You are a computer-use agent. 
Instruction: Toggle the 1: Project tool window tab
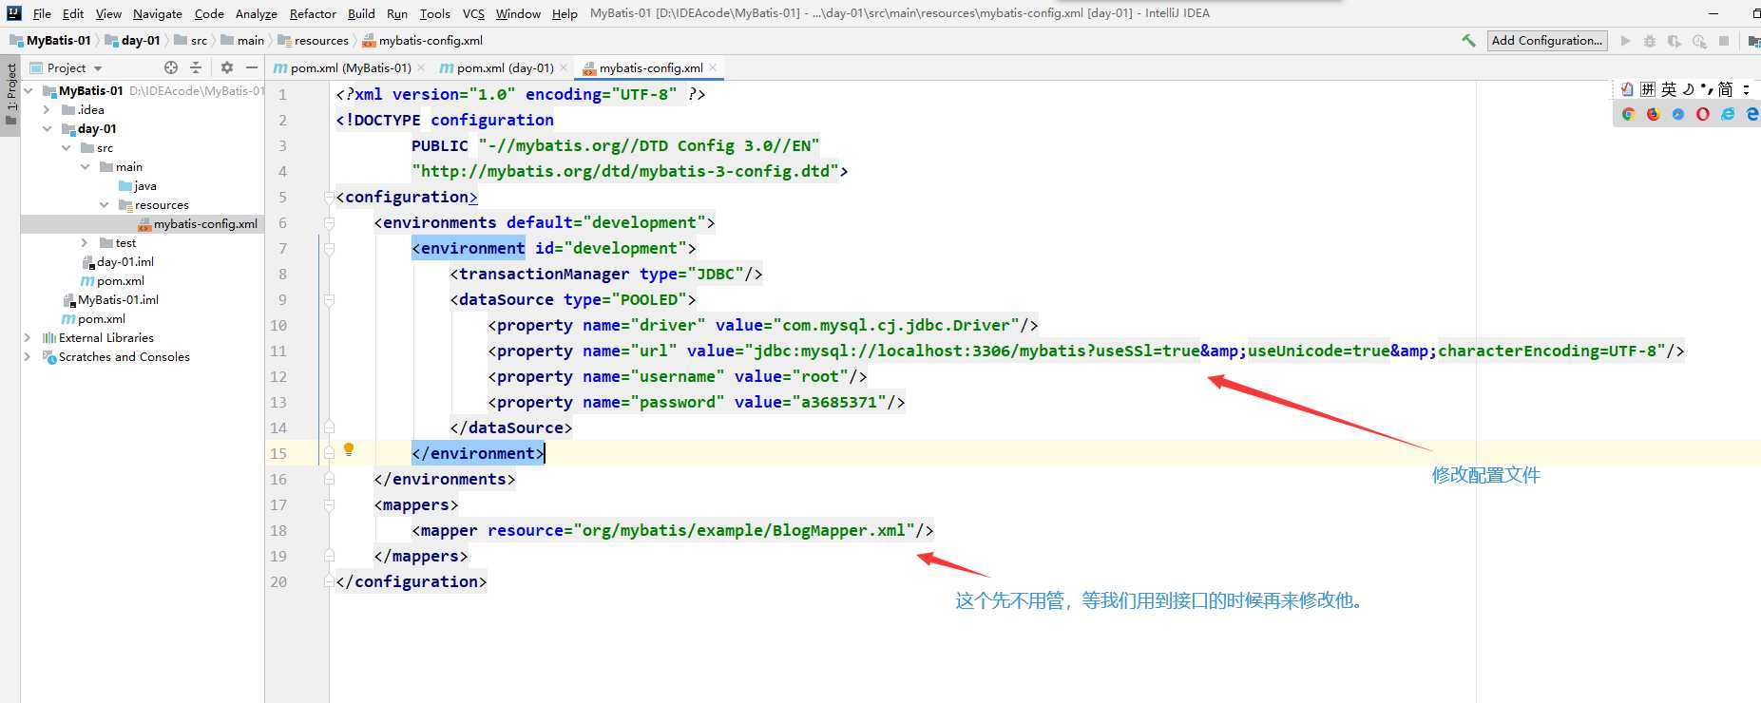click(x=10, y=95)
